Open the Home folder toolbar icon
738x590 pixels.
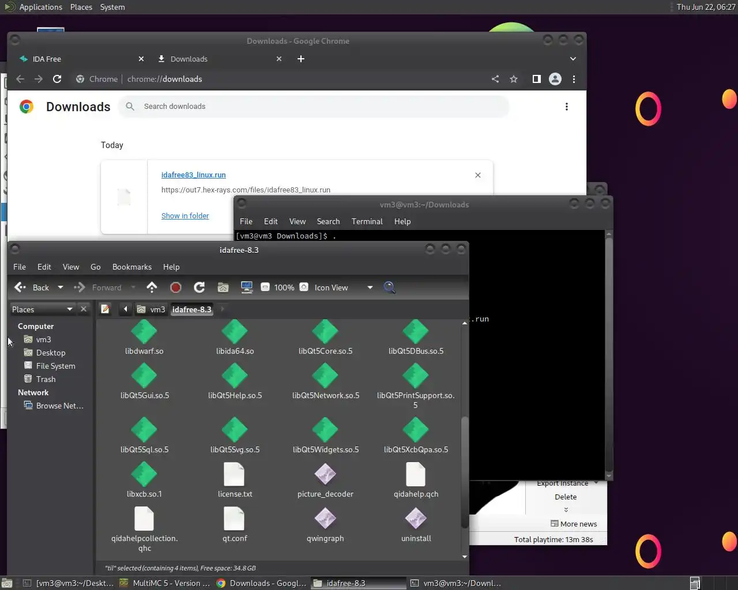[223, 288]
